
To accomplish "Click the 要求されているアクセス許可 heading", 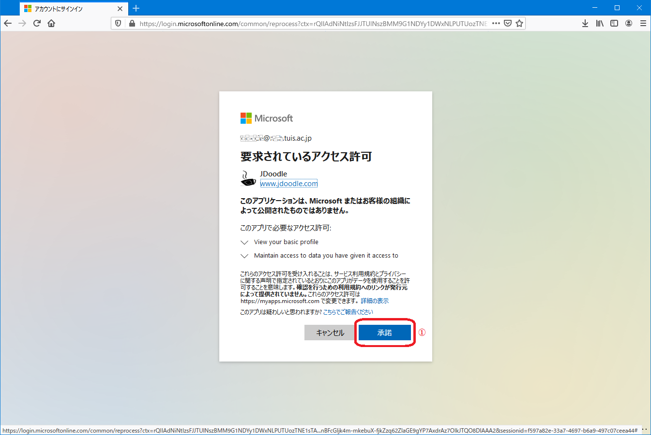I will (306, 157).
